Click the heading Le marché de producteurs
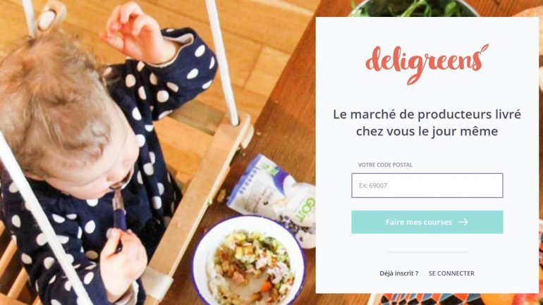543x305 pixels. point(427,123)
